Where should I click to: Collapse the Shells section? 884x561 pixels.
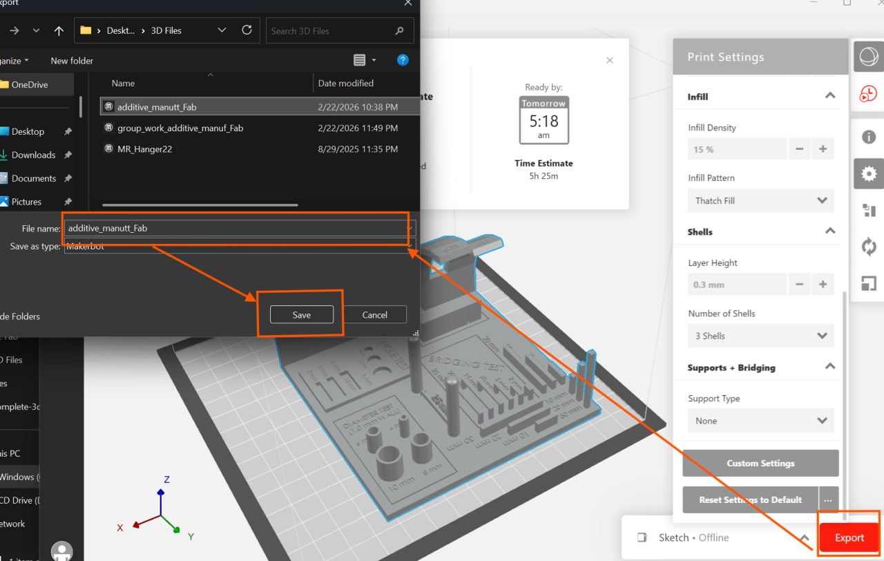click(x=829, y=231)
